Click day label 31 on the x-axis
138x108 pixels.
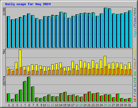(x=129, y=105)
